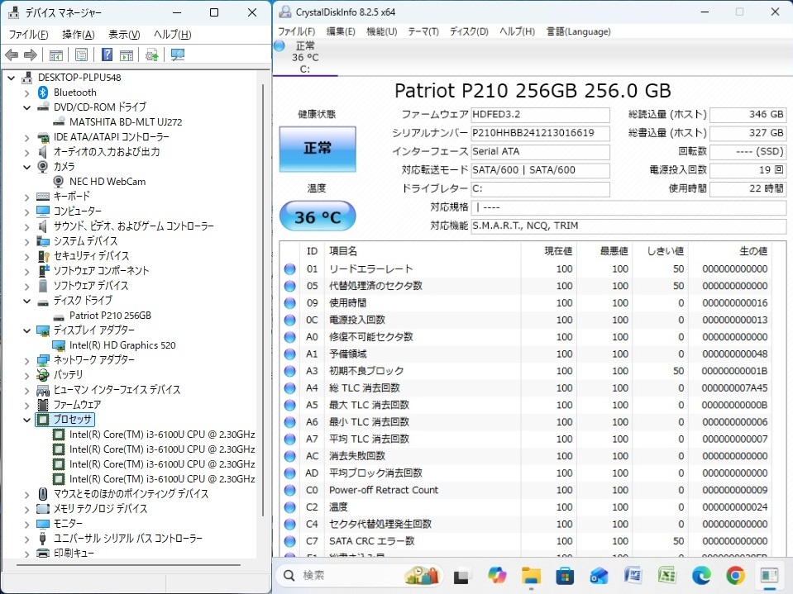
Task: Click Scan for hardware changes monitor icon
Action: [178, 55]
